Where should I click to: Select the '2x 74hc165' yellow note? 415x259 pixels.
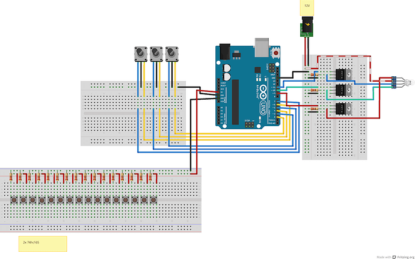[43, 244]
